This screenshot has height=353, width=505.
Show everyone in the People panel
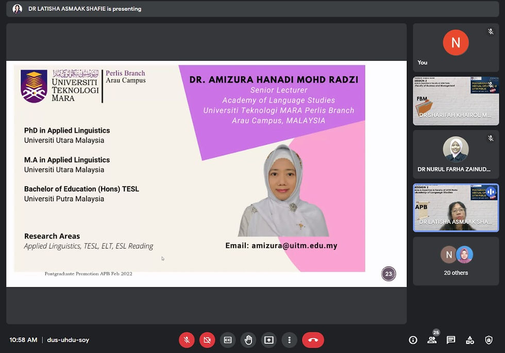[432, 340]
